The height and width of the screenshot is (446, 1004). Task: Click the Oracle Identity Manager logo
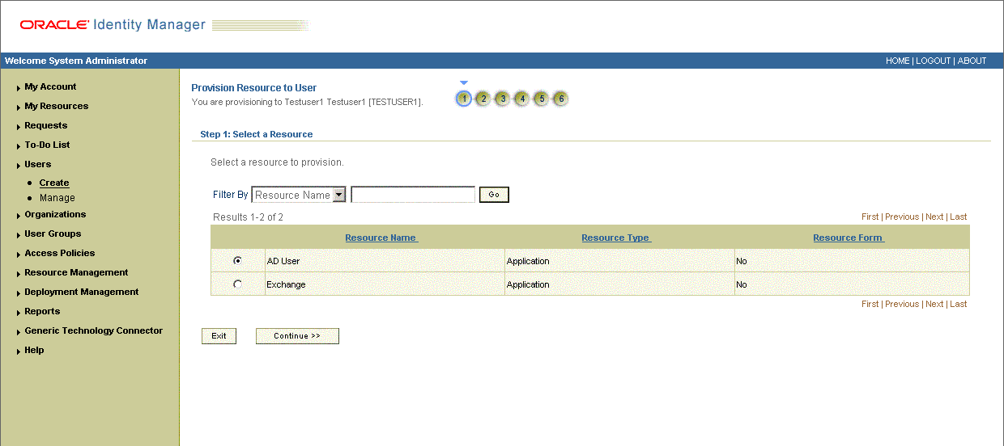113,25
